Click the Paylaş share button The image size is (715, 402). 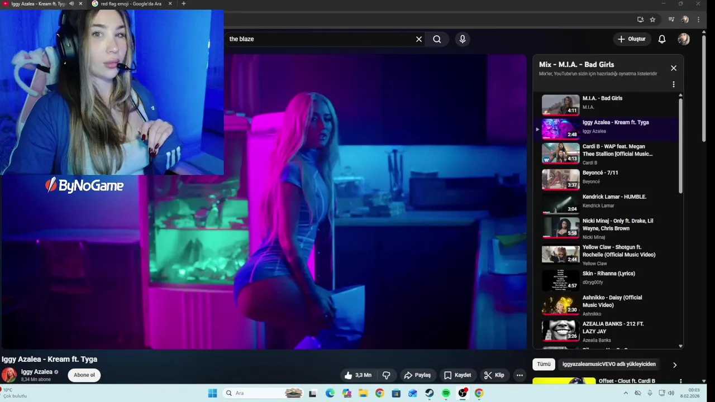tap(417, 375)
